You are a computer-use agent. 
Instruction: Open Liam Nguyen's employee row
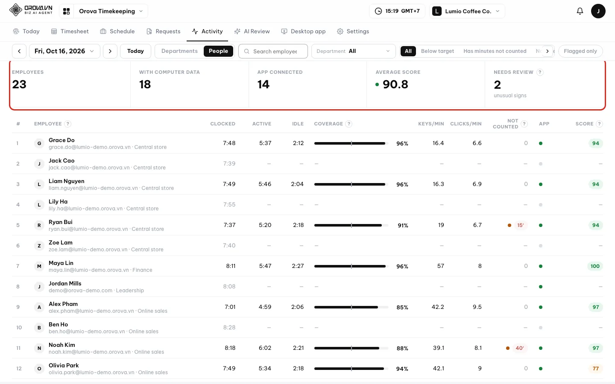point(307,184)
